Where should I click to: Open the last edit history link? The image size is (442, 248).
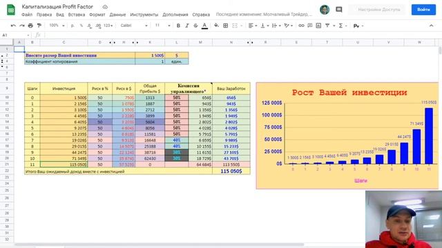[264, 14]
